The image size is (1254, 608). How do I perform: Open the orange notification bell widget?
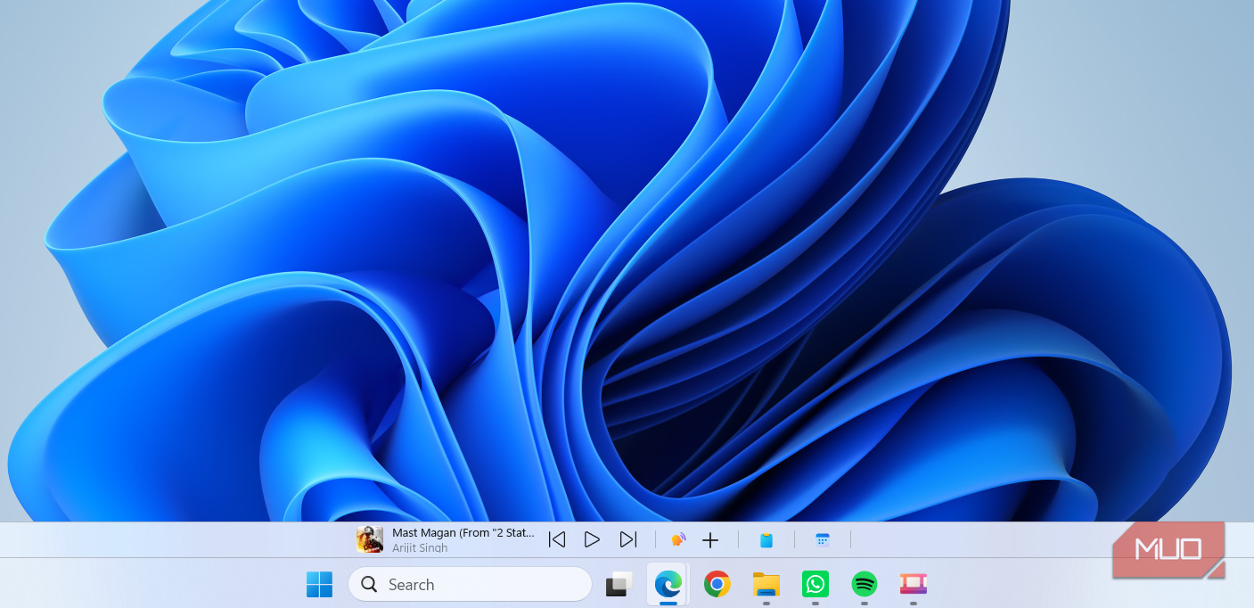tap(678, 539)
